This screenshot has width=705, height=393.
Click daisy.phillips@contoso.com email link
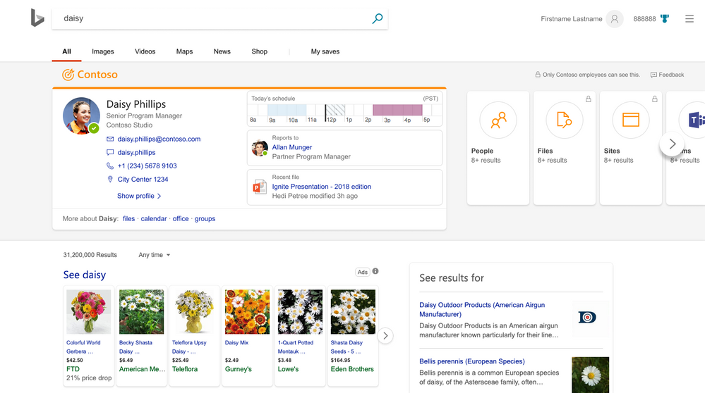[159, 139]
